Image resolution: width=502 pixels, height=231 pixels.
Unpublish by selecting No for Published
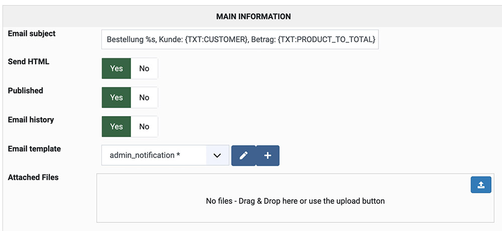tap(144, 97)
